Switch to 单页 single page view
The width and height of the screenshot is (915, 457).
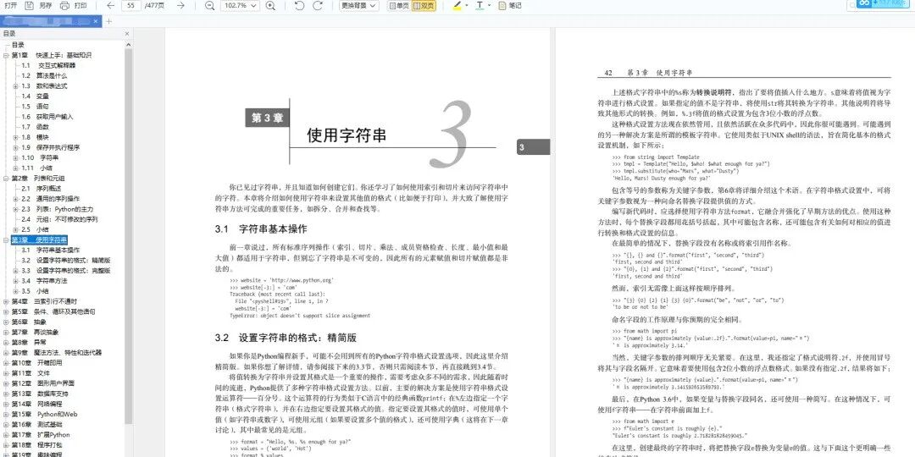(x=399, y=5)
